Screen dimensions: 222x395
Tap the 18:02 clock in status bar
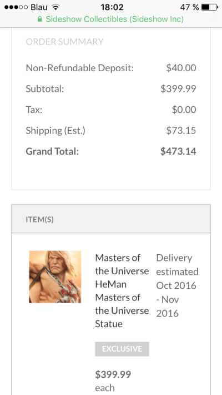tap(112, 7)
